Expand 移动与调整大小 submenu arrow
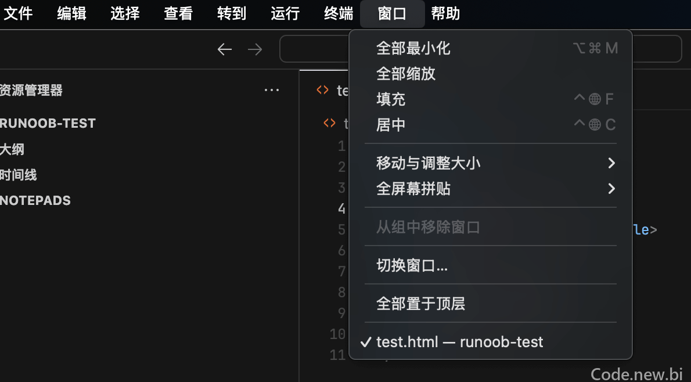The height and width of the screenshot is (382, 691). (x=611, y=163)
